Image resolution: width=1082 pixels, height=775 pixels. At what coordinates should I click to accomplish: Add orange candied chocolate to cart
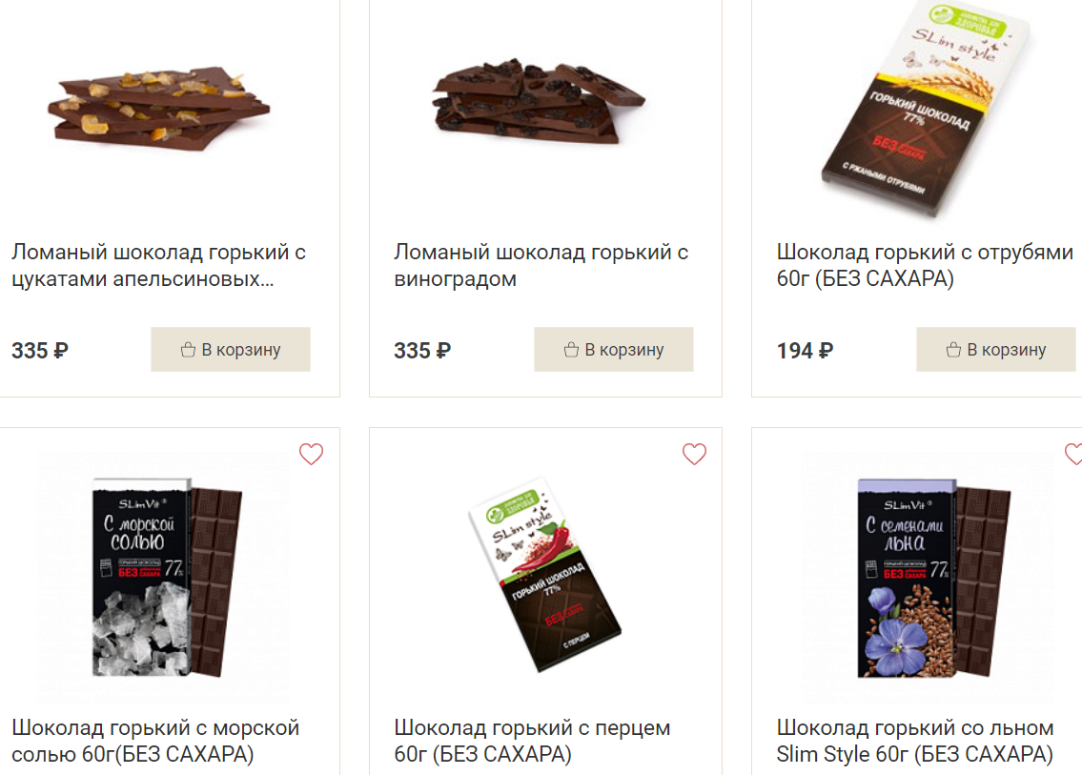pos(231,349)
